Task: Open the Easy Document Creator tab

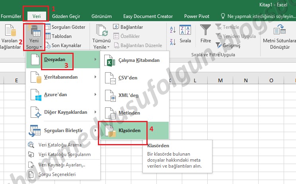Action: click(148, 16)
